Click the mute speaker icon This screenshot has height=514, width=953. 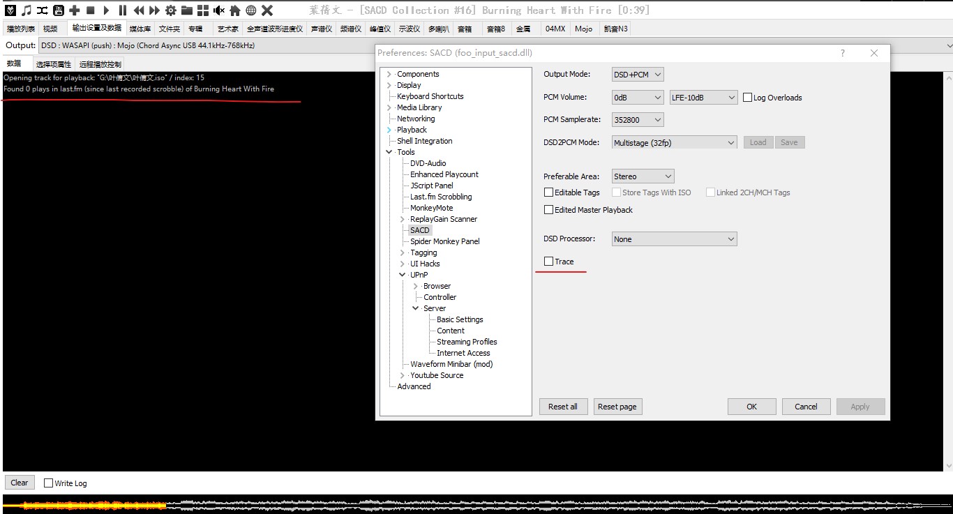click(x=219, y=10)
